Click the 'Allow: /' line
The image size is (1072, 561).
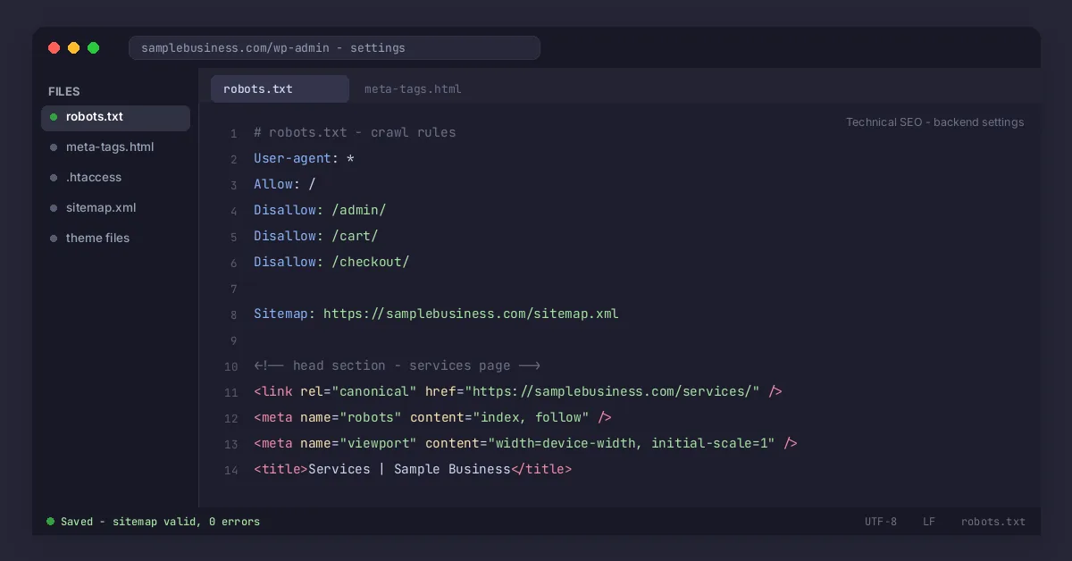click(285, 184)
